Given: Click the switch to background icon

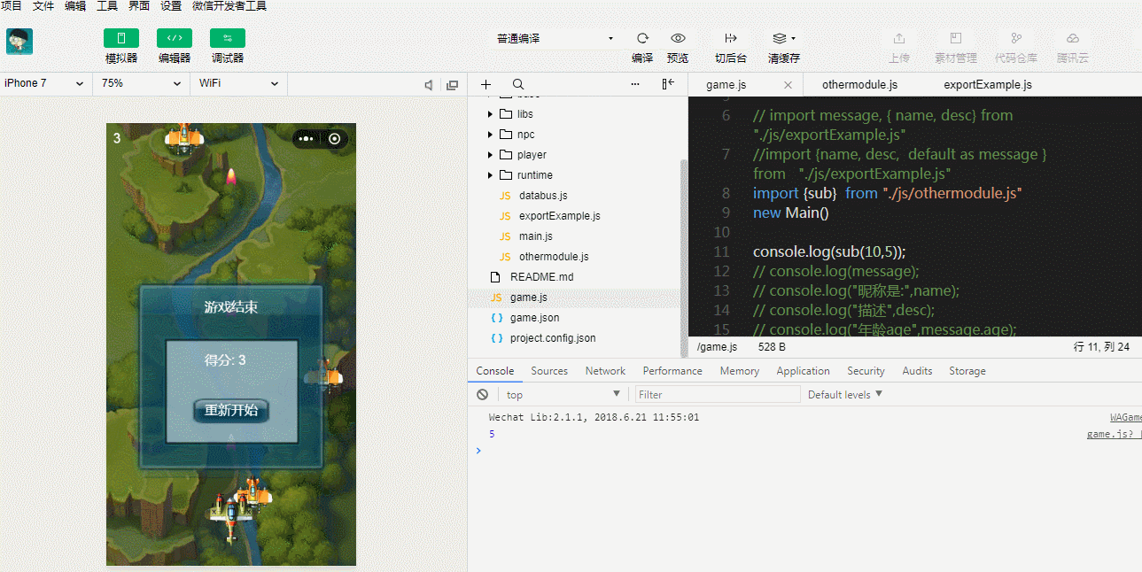Looking at the screenshot, I should coord(731,38).
